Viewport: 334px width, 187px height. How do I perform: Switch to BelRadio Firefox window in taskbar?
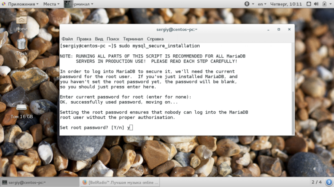point(120,182)
